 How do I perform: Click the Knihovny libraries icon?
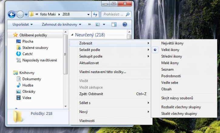pyautogui.click(x=15, y=73)
